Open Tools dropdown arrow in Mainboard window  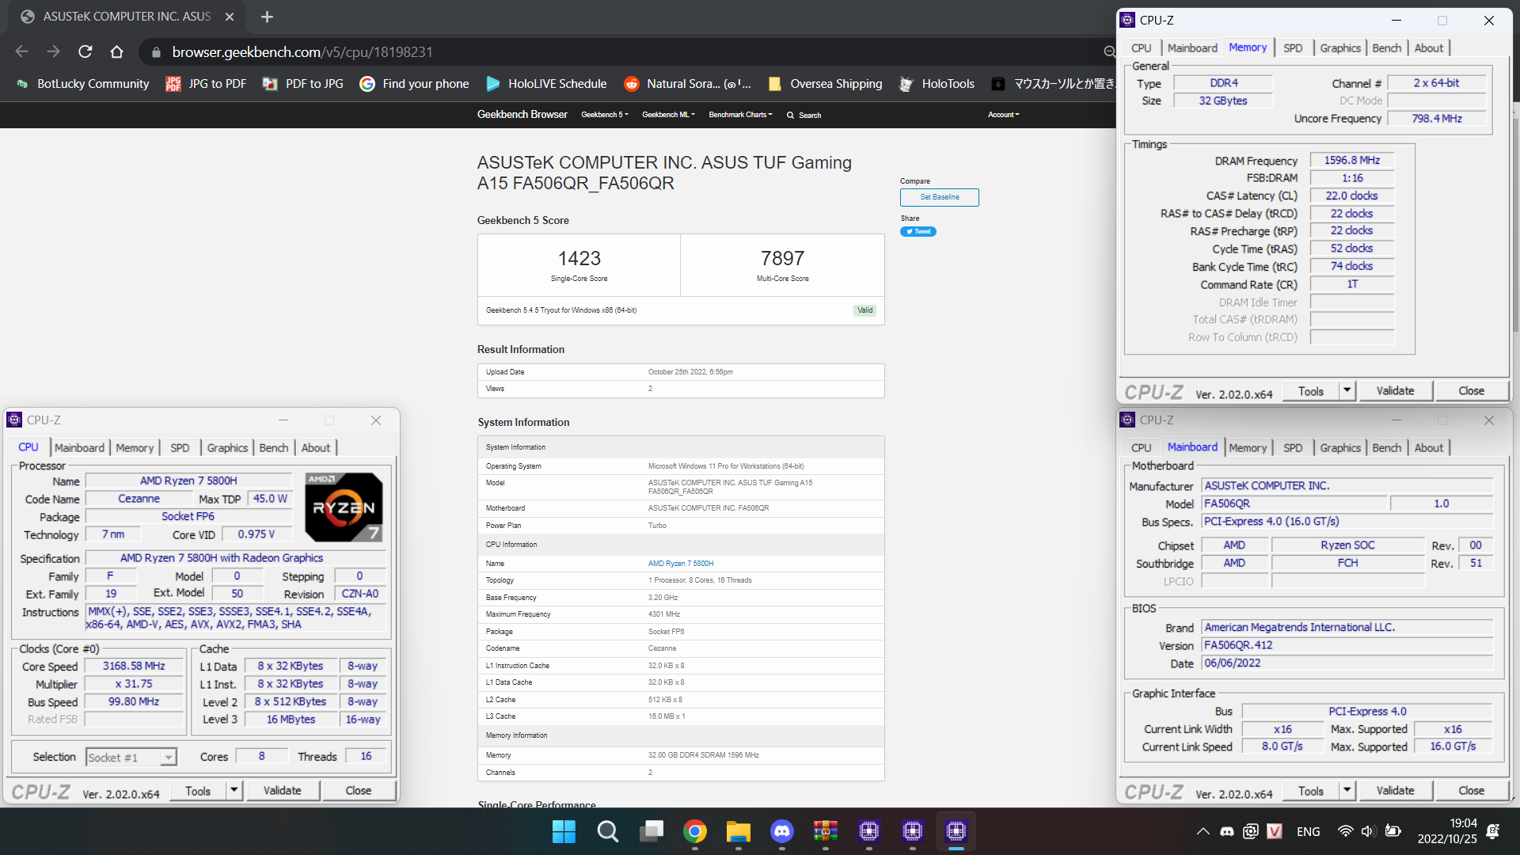[x=1347, y=790]
